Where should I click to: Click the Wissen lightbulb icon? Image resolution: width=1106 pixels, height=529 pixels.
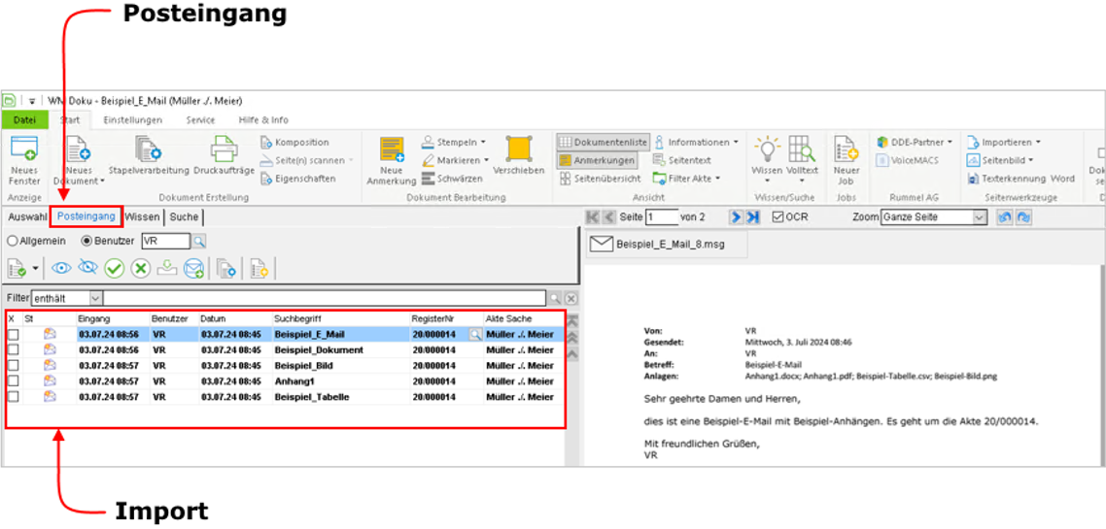coord(766,149)
